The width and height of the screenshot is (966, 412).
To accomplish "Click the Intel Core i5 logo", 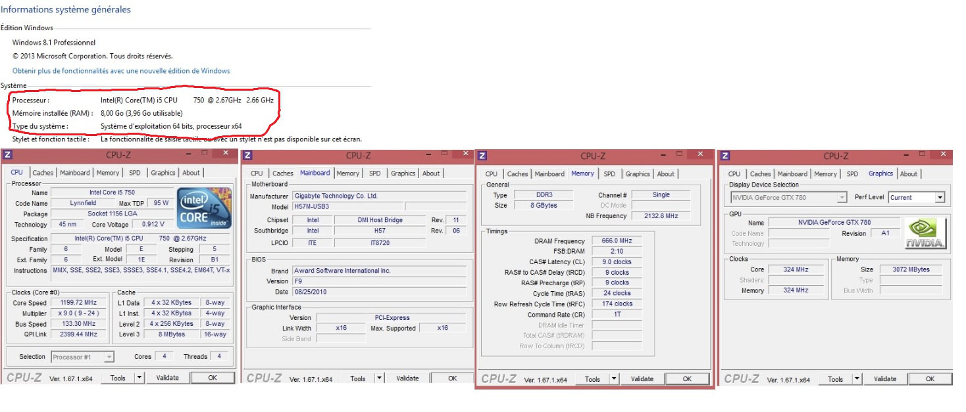I will pos(204,208).
